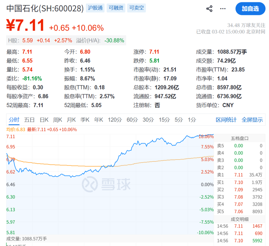This screenshot has height=246, width=269.
Task: Select the 1分 interval tab
Action: (x=192, y=120)
